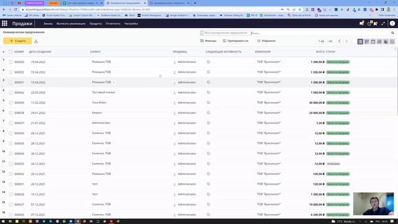Switch to activity view
The width and height of the screenshot is (398, 224).
392,42
